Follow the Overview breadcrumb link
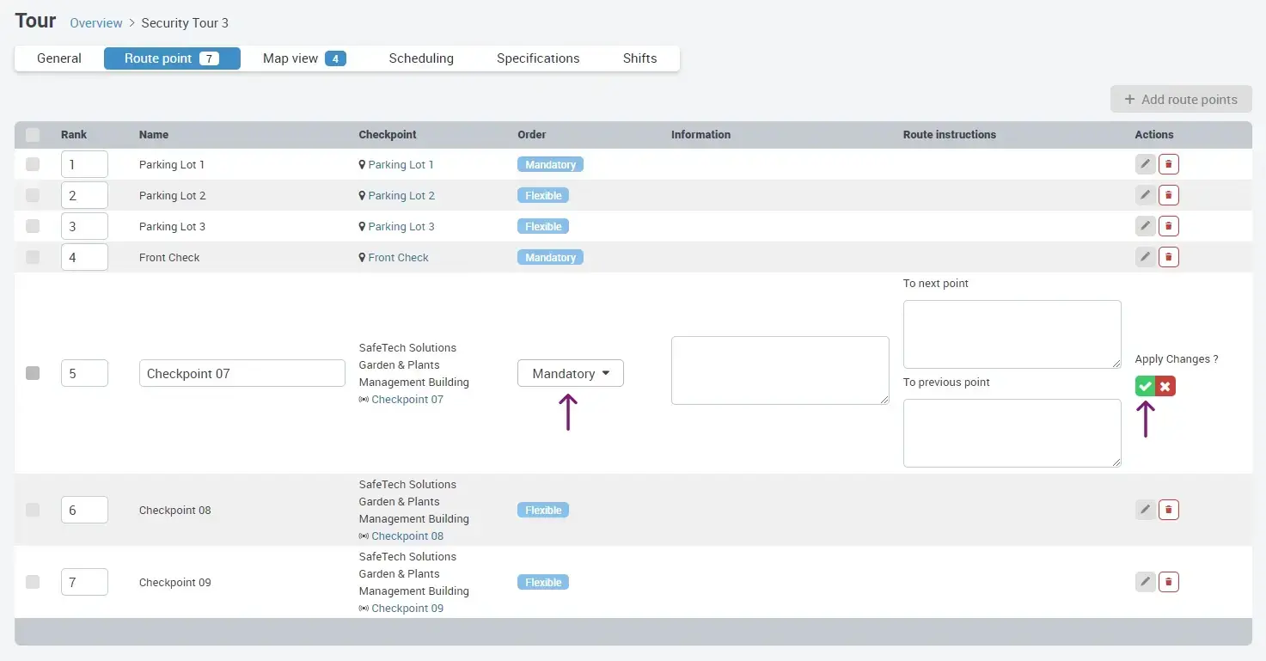Screen dimensions: 1266x661 96,23
